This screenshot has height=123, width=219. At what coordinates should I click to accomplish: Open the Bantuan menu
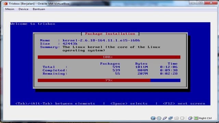point(39,9)
